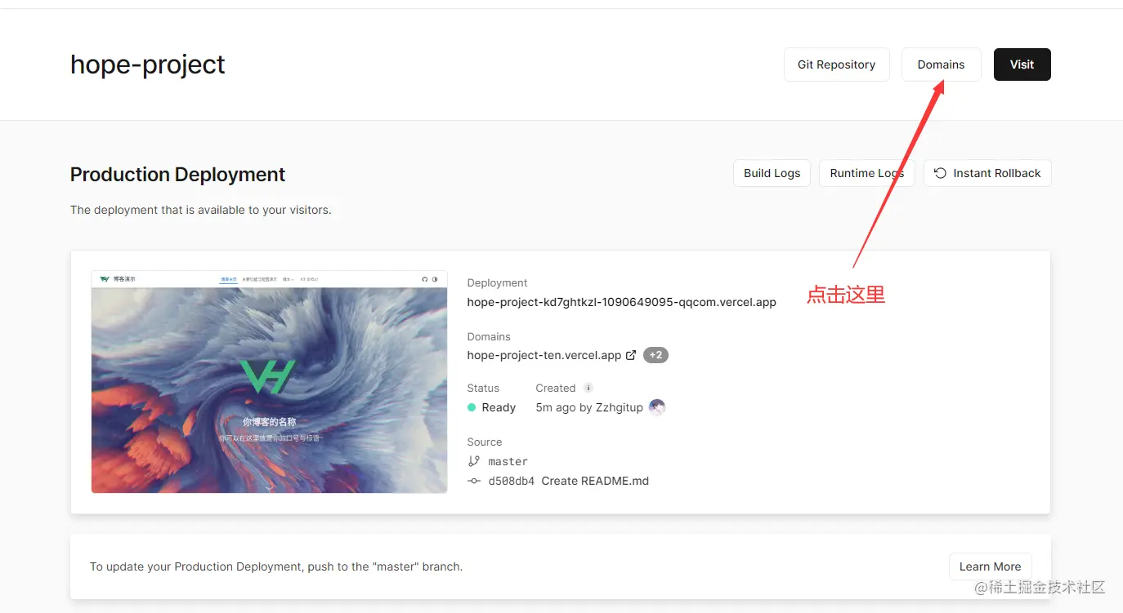Click the VH logo in preview header
Screen dimensions: 1123x613
coord(105,279)
